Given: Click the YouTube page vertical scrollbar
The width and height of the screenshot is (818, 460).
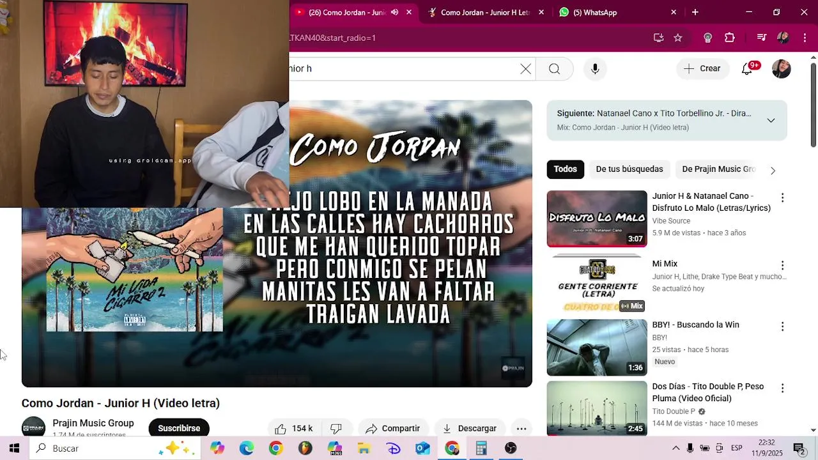Looking at the screenshot, I should [813, 105].
